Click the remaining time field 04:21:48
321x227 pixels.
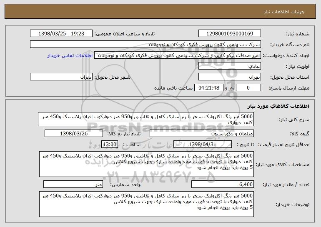[208, 88]
